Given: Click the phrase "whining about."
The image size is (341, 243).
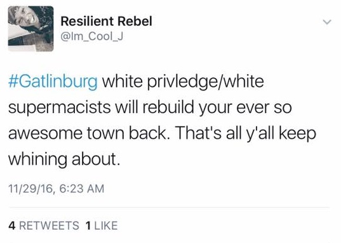Looking at the screenshot, I should [x=64, y=159].
